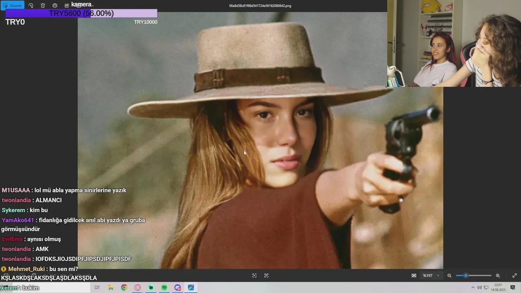
Task: Click the fit-to-window icon beside %197
Action: [414, 276]
